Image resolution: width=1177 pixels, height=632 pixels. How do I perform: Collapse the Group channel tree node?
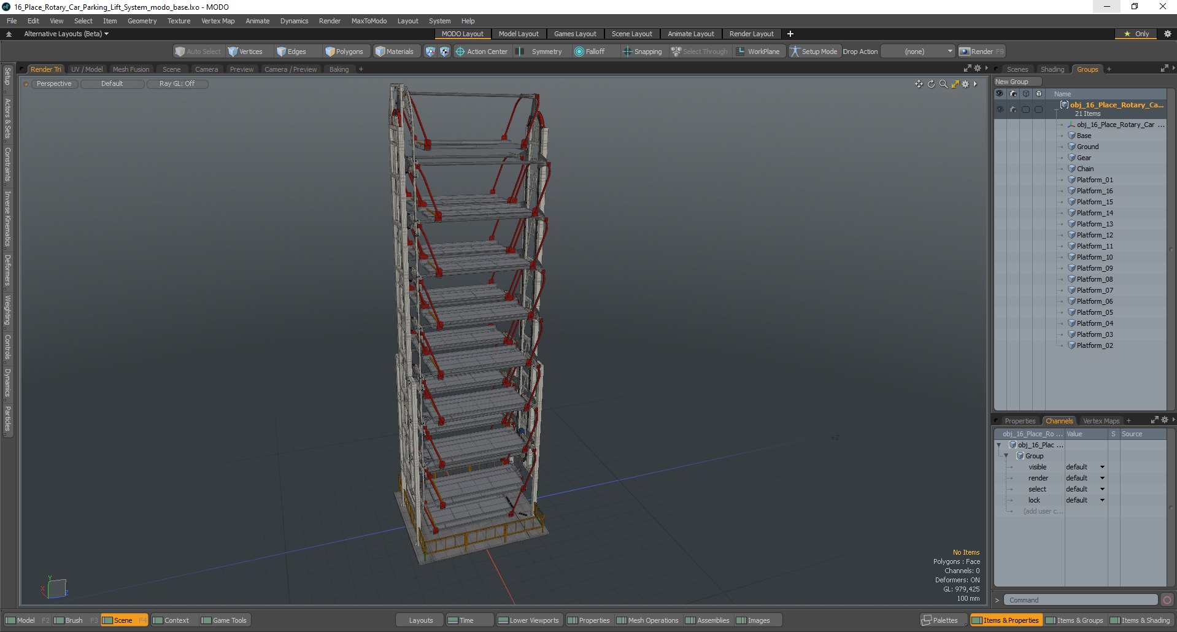[1006, 456]
